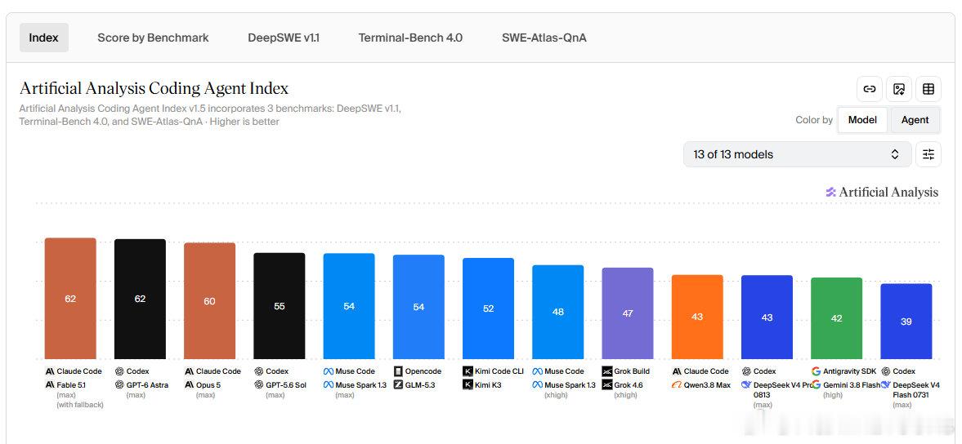Click the Kimi Code CLI icon
962x444 pixels.
[x=468, y=371]
